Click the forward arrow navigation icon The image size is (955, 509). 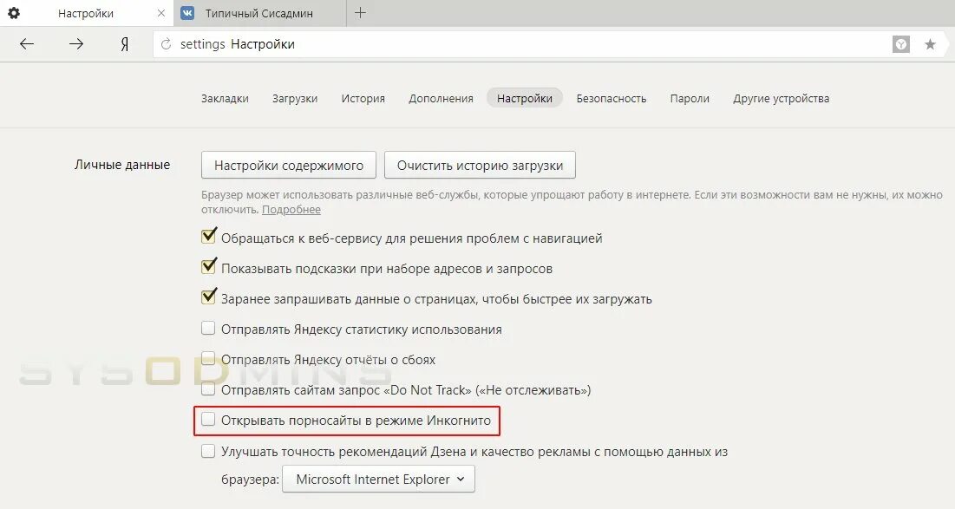coord(76,44)
